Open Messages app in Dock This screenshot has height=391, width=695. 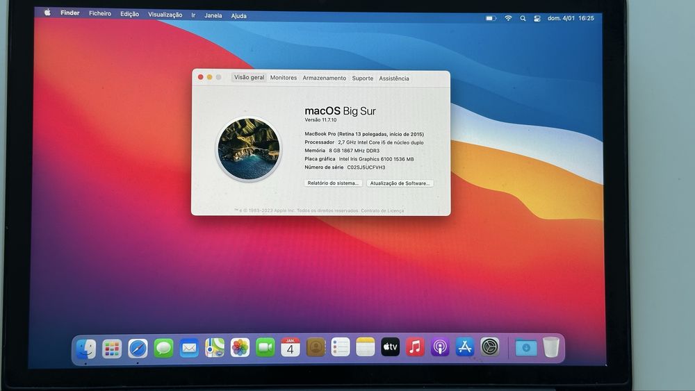(163, 348)
